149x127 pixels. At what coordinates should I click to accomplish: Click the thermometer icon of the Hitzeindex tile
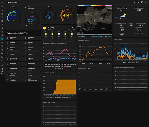8,48
